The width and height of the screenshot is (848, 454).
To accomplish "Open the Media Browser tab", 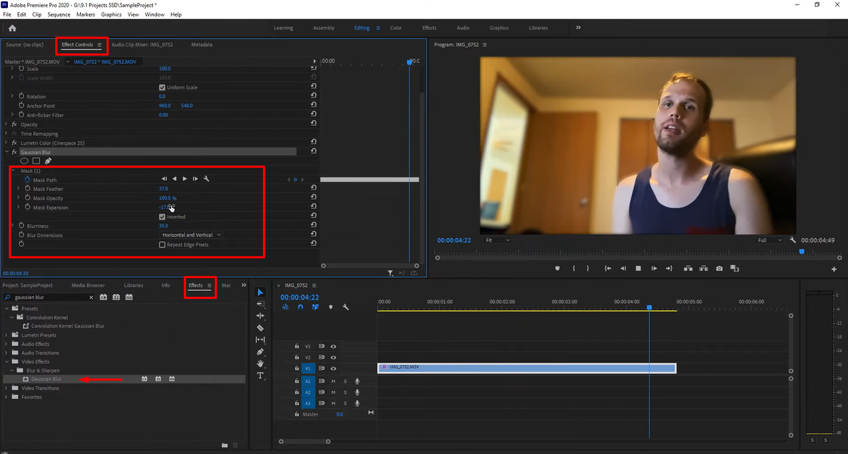I will coord(88,285).
